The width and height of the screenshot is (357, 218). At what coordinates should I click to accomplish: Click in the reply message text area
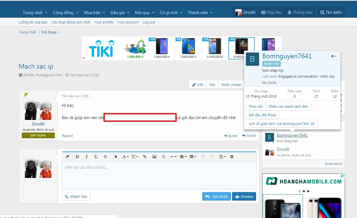(x=159, y=175)
